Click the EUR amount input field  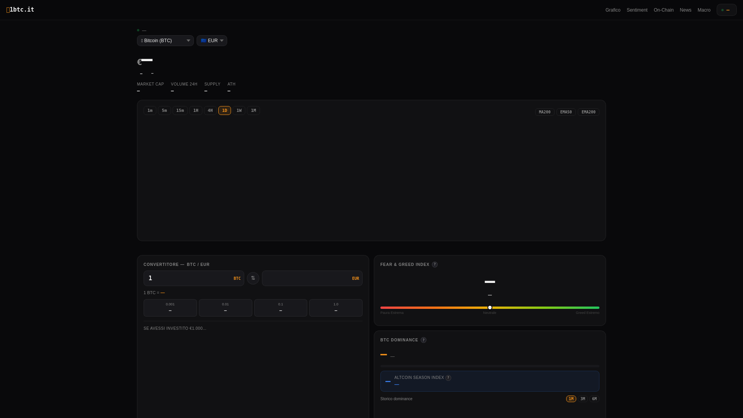312,278
